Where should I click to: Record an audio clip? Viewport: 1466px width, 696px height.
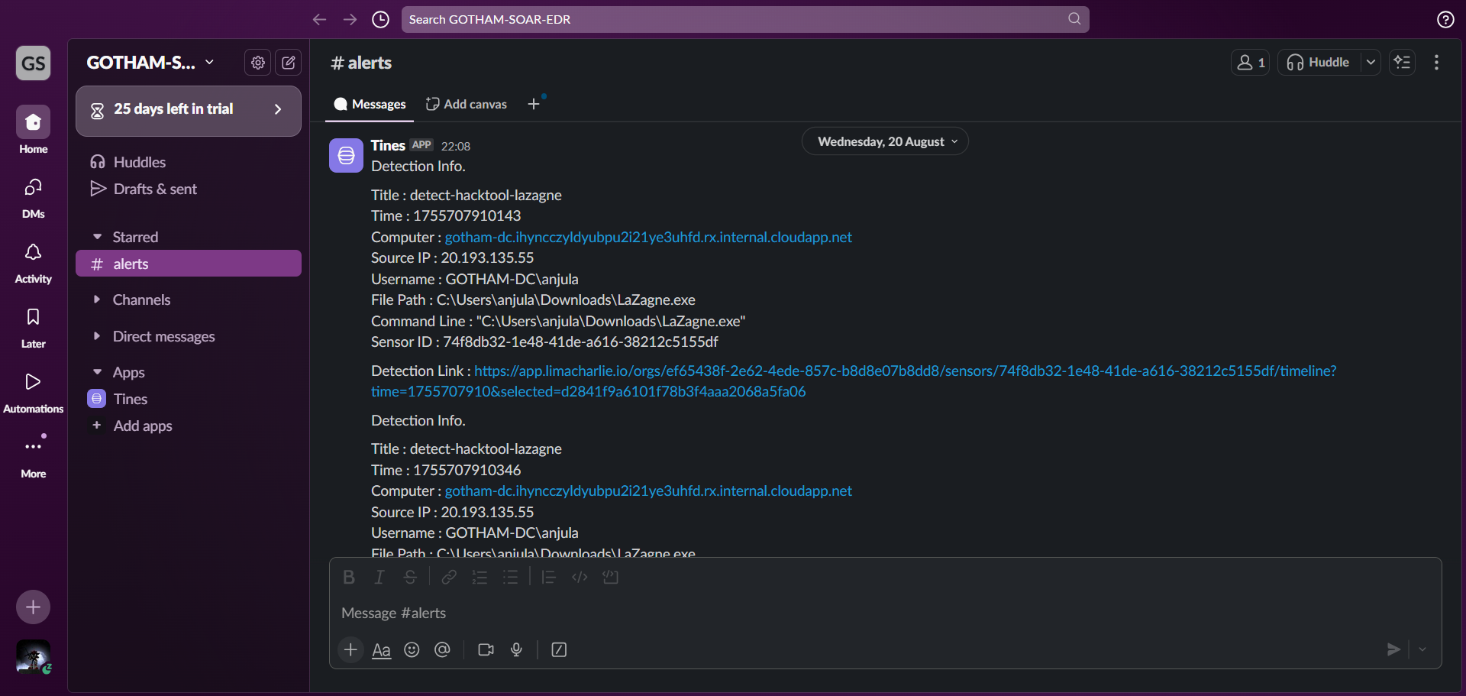(516, 649)
